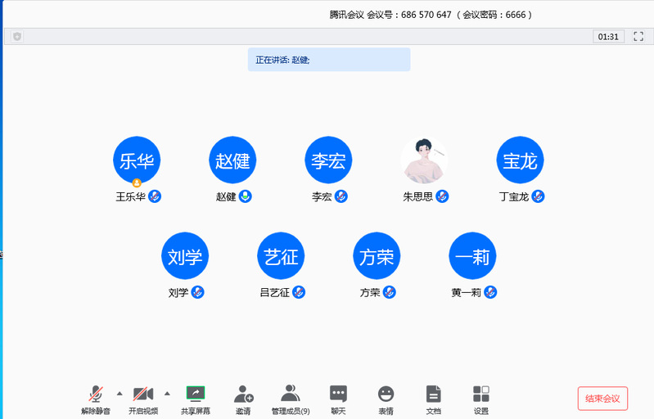Enter full screen mode

638,37
